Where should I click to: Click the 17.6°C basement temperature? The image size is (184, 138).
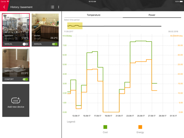(x=25, y=38)
